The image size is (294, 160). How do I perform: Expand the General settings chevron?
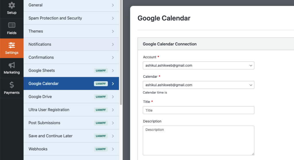[113, 5]
